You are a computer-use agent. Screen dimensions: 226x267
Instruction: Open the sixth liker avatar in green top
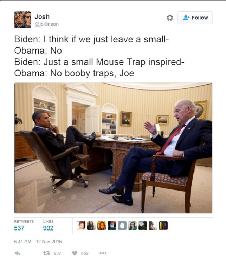(x=133, y=226)
